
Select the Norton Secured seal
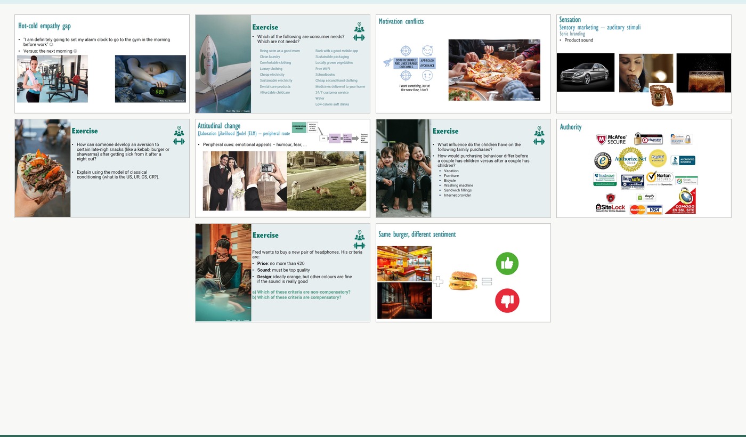(x=659, y=177)
